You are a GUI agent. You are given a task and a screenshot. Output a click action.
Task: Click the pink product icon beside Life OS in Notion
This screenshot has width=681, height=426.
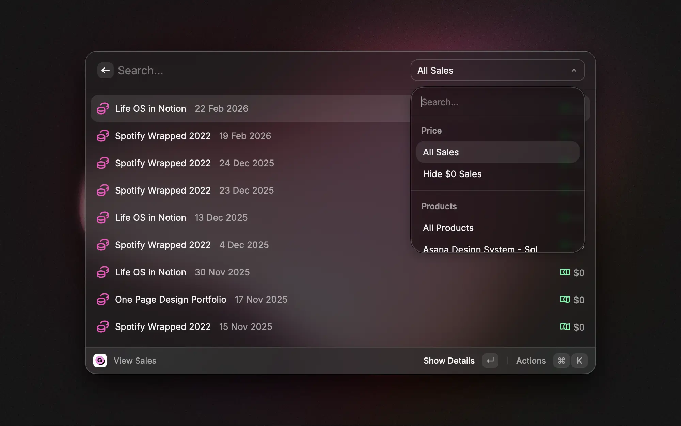coord(103,108)
